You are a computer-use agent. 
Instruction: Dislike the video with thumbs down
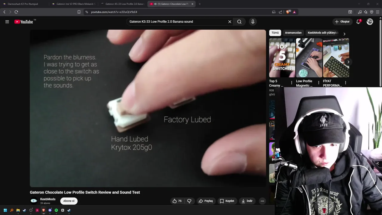[189, 201]
